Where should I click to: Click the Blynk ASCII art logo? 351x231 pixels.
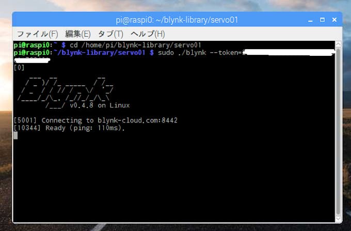(66, 92)
